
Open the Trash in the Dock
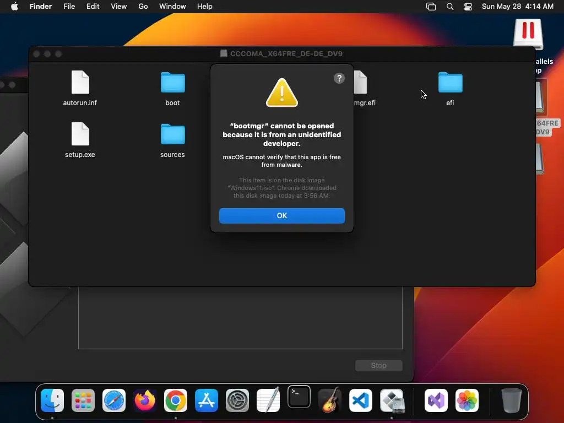511,400
